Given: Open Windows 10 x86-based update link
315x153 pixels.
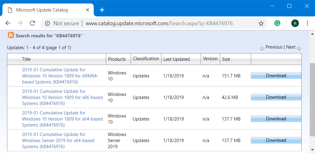Looking at the screenshot, I should 62,97.
